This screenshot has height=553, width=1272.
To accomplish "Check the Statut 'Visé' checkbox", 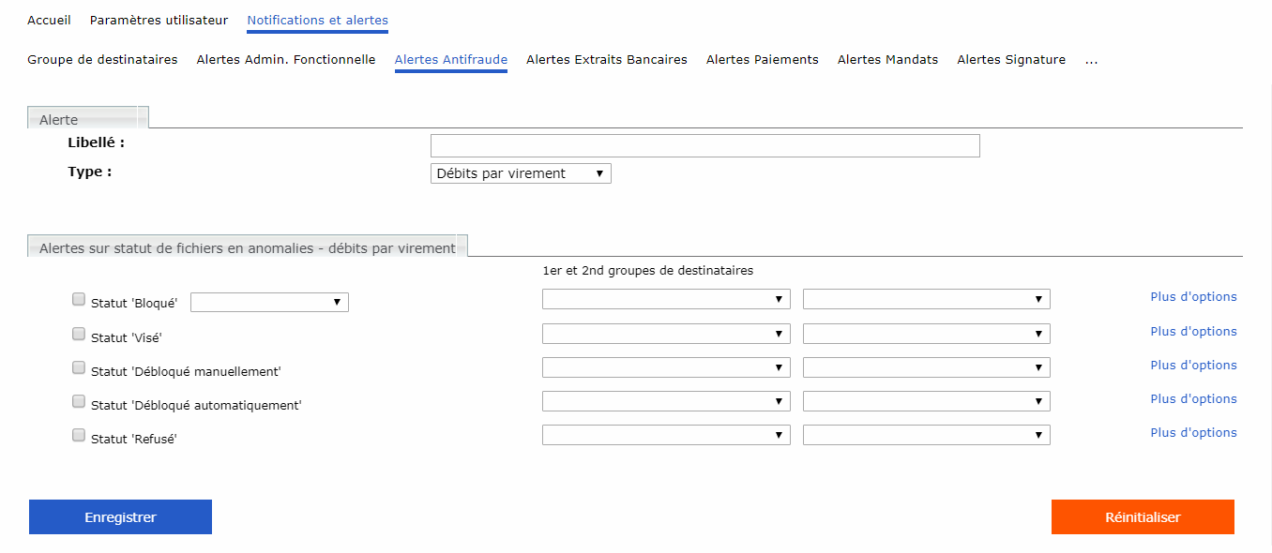I will [79, 334].
